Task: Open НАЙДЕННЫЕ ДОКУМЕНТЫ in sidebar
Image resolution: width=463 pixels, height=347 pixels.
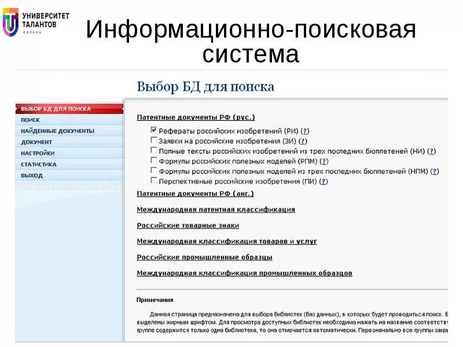Action: (x=69, y=131)
